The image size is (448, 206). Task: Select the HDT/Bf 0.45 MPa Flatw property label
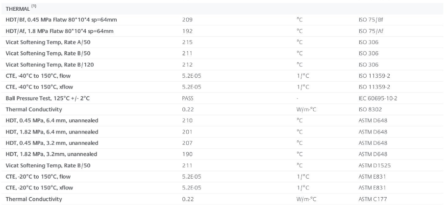[61, 20]
